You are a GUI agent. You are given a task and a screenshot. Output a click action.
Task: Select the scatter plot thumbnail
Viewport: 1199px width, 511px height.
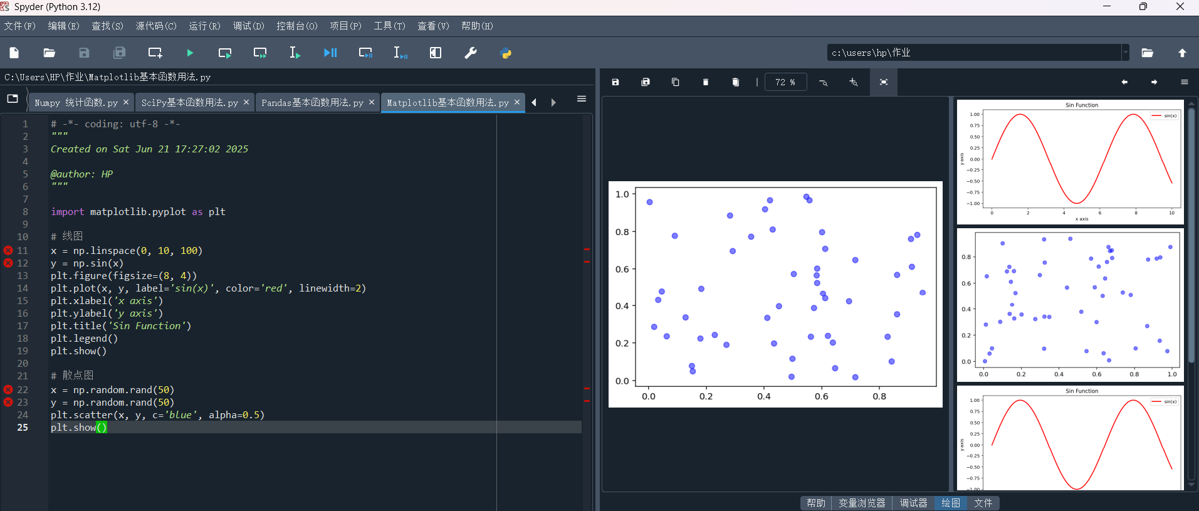[x=1070, y=305]
